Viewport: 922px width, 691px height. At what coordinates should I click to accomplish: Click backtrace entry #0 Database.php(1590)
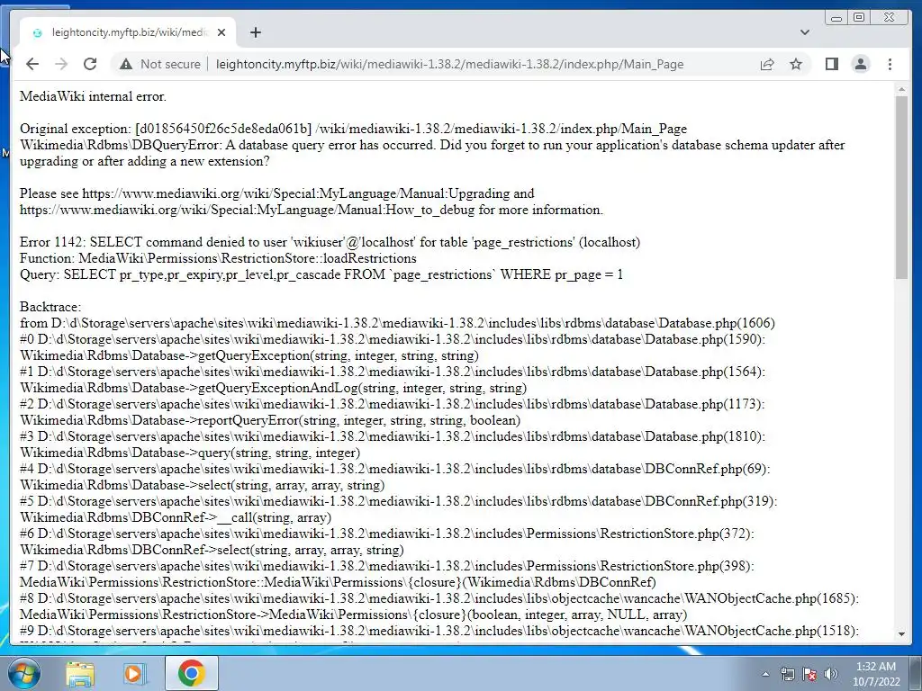click(393, 339)
